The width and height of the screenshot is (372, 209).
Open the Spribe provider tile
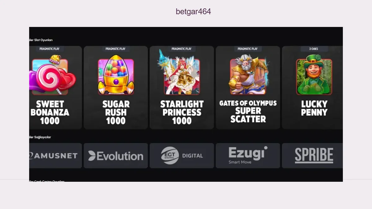[312, 156]
